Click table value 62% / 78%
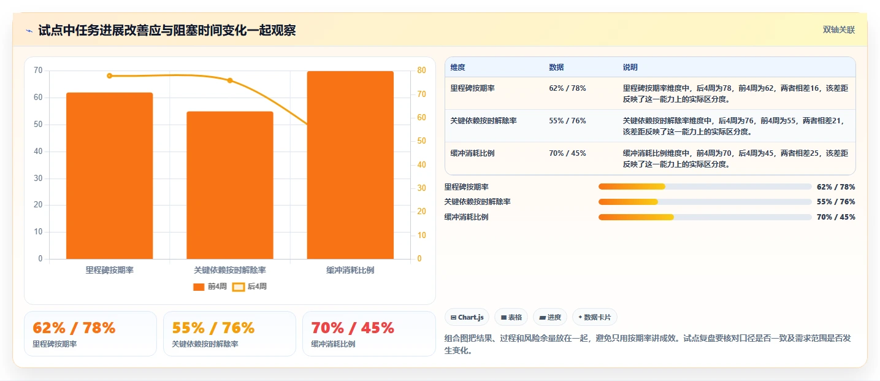This screenshot has height=381, width=880. pos(567,88)
